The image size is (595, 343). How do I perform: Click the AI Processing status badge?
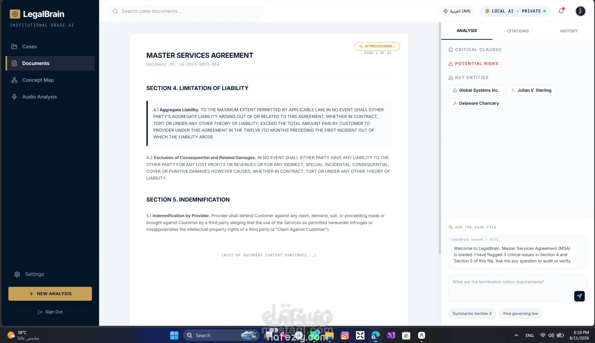[377, 46]
